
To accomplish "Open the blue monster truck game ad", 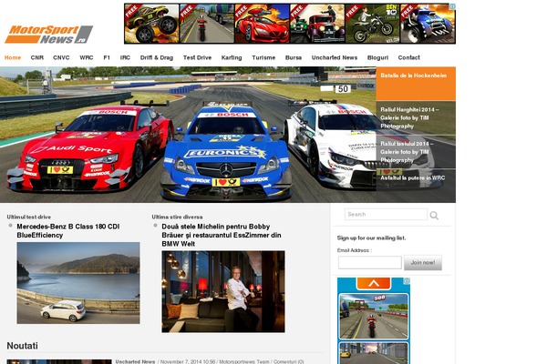I will point(428,24).
